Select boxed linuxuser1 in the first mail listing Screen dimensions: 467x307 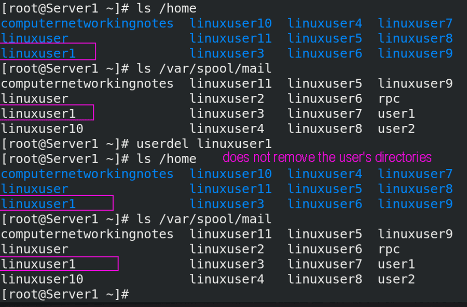pos(38,114)
